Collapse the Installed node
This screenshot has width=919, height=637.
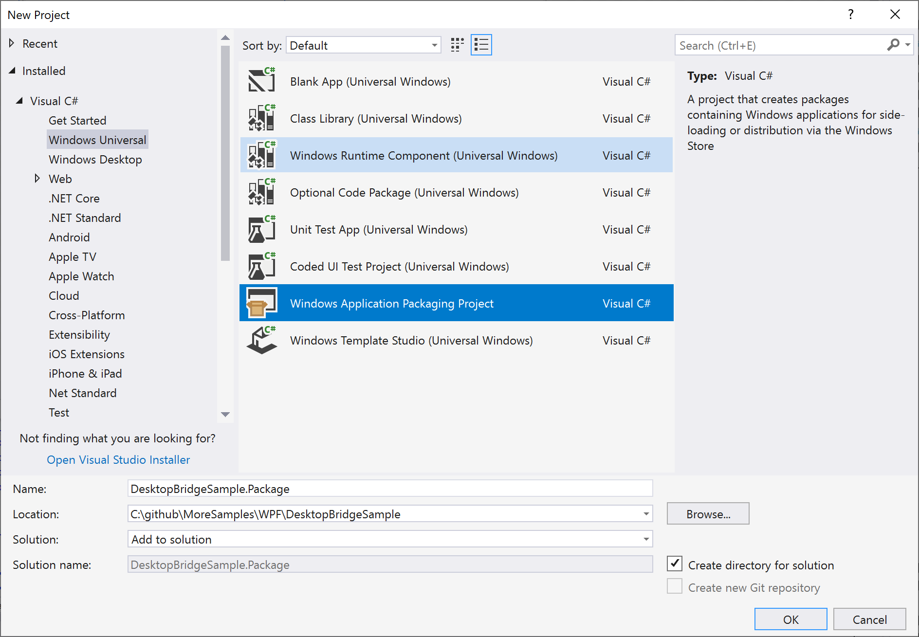coord(12,71)
